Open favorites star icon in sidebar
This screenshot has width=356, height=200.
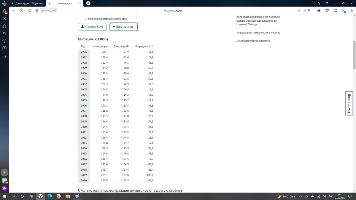pyautogui.click(x=4, y=26)
